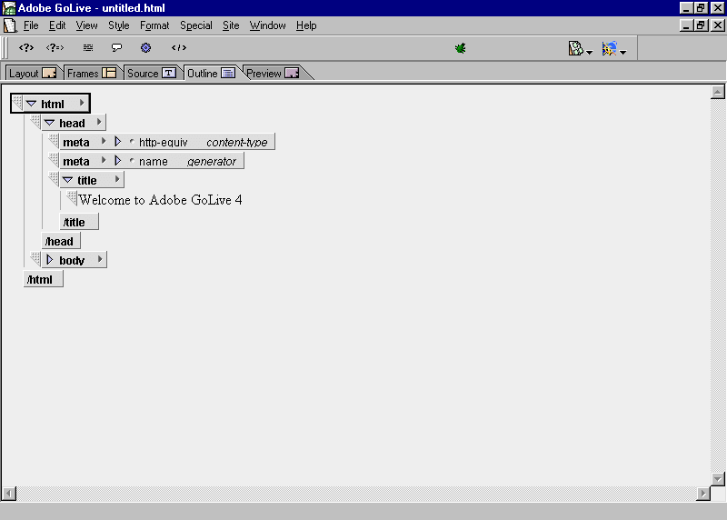The image size is (727, 520).
Task: Click the vertical scrollbar down arrow
Action: click(718, 479)
